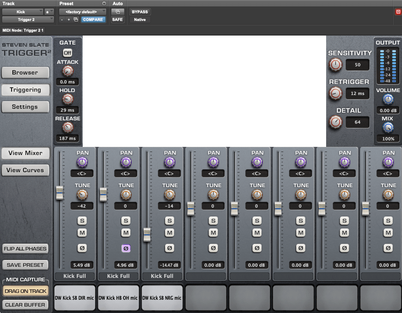Open the factory default preset dropdown
Image resolution: width=402 pixels, height=313 pixels.
[82, 12]
